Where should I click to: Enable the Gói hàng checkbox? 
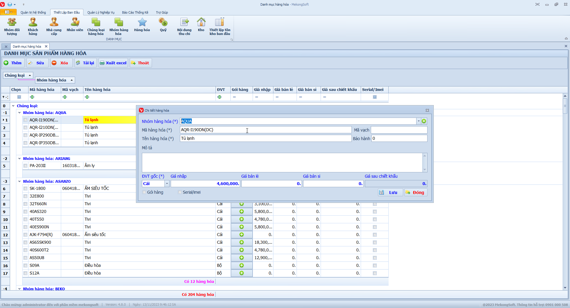pyautogui.click(x=145, y=192)
